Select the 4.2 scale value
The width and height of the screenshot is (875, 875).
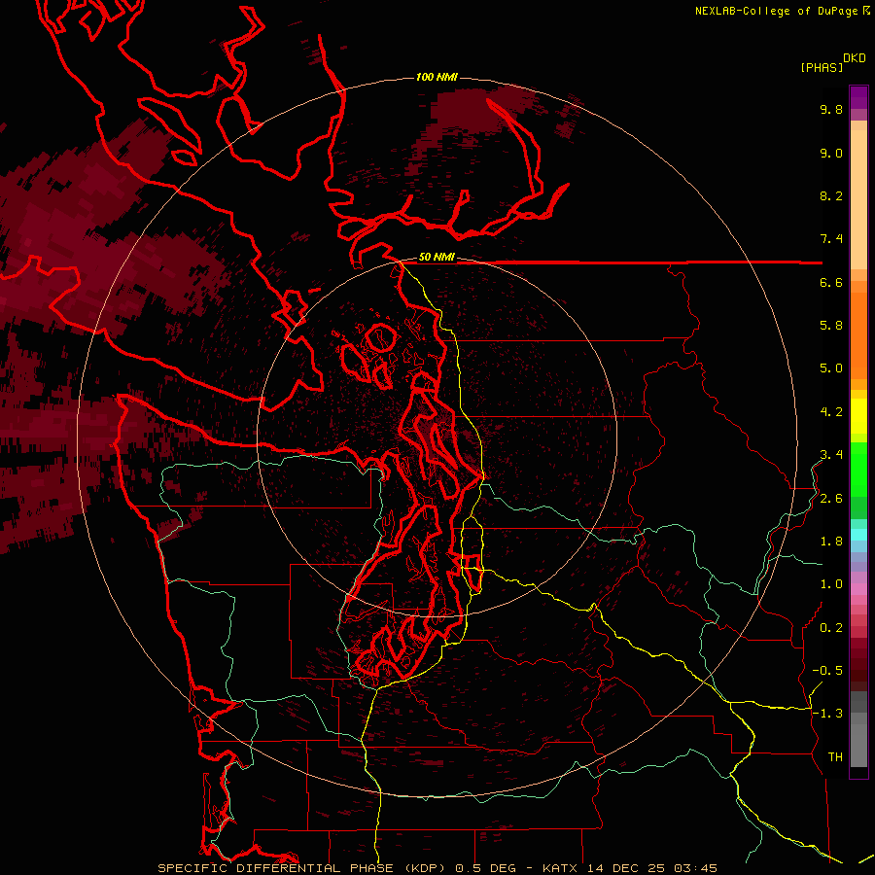tap(831, 412)
